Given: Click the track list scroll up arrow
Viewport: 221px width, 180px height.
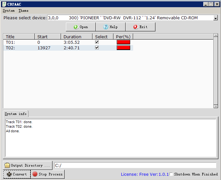Looking at the screenshot, I should [x=215, y=35].
